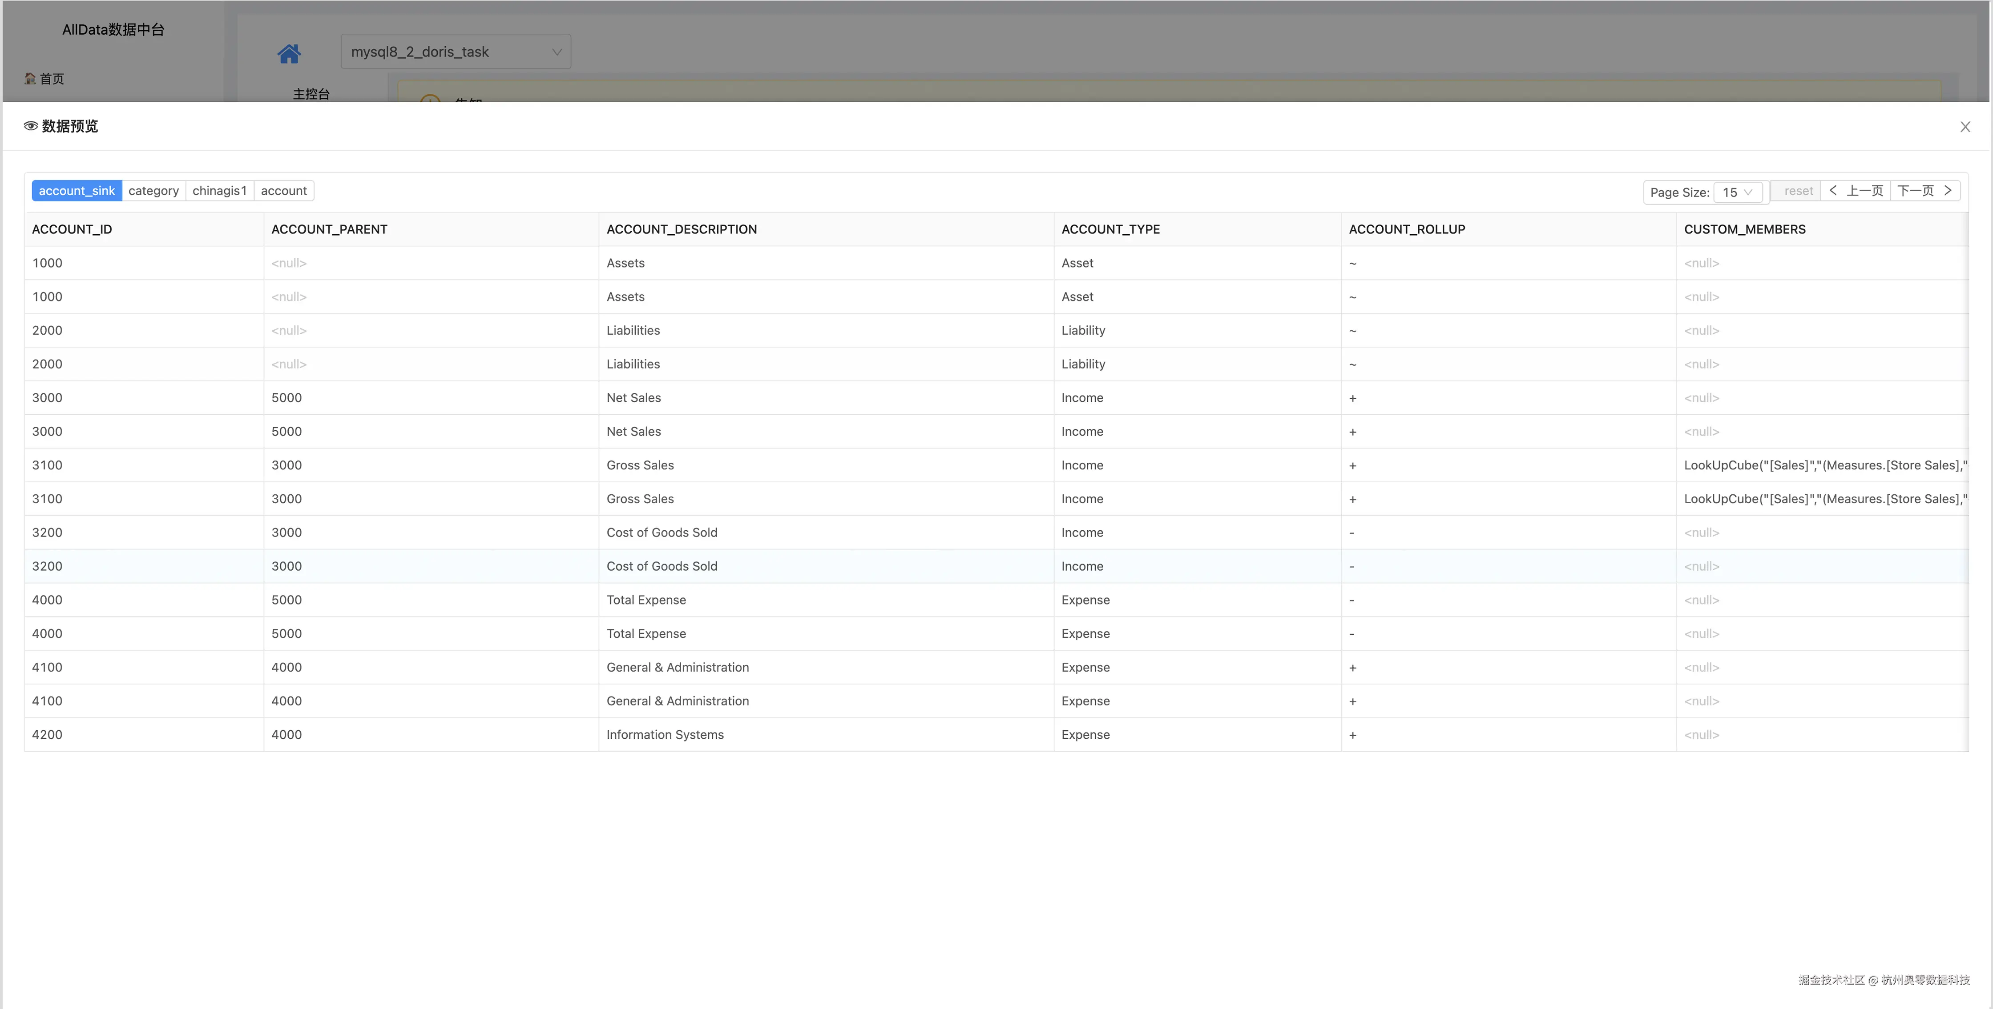1993x1009 pixels.
Task: Click the blue home icon
Action: tap(289, 53)
